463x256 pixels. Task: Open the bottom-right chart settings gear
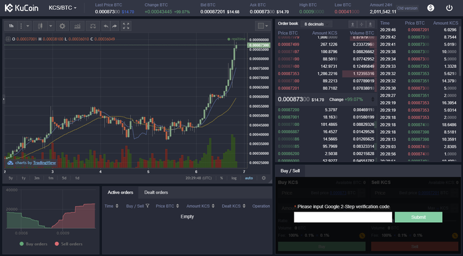click(264, 178)
